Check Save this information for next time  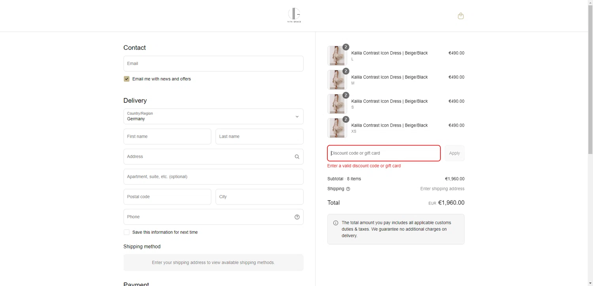[127, 232]
